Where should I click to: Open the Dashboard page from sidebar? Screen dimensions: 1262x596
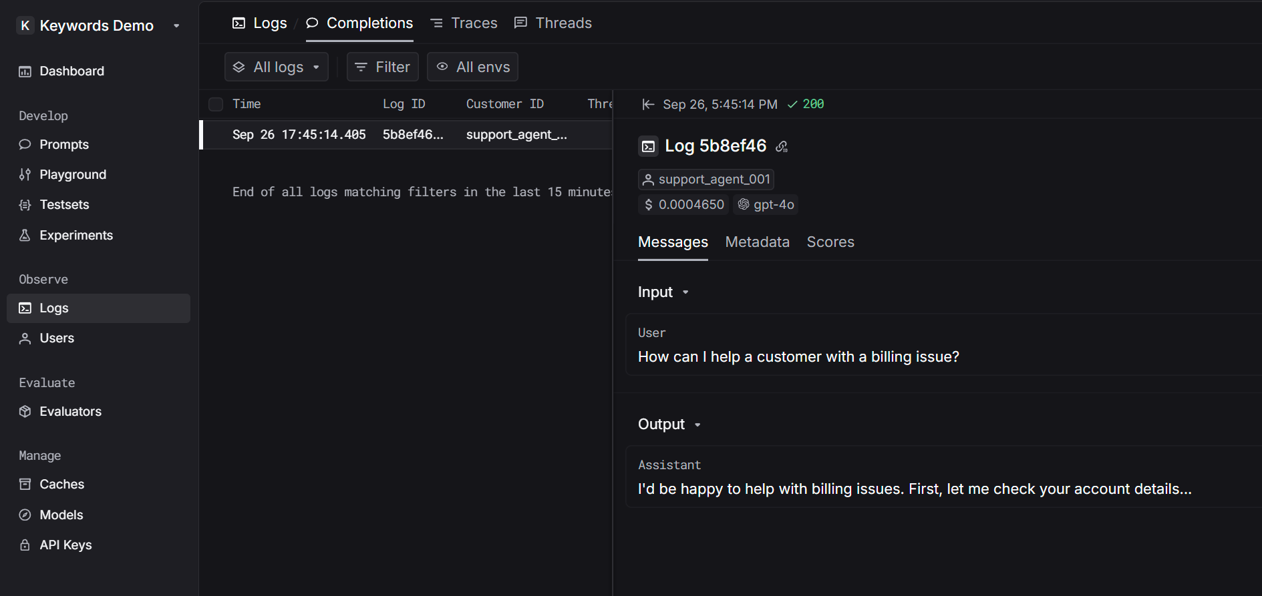point(71,71)
